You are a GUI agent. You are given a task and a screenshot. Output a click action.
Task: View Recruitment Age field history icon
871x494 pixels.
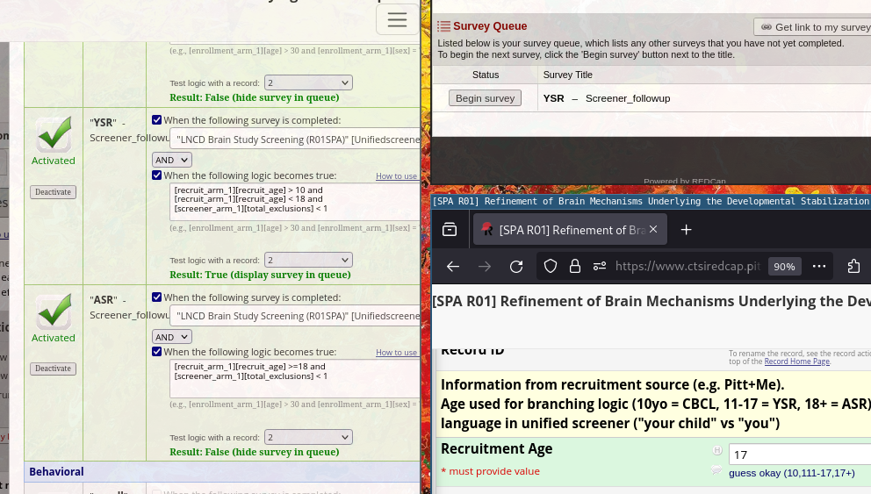(716, 451)
